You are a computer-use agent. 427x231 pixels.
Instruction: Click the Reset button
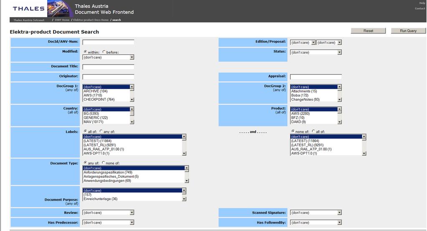coord(368,31)
